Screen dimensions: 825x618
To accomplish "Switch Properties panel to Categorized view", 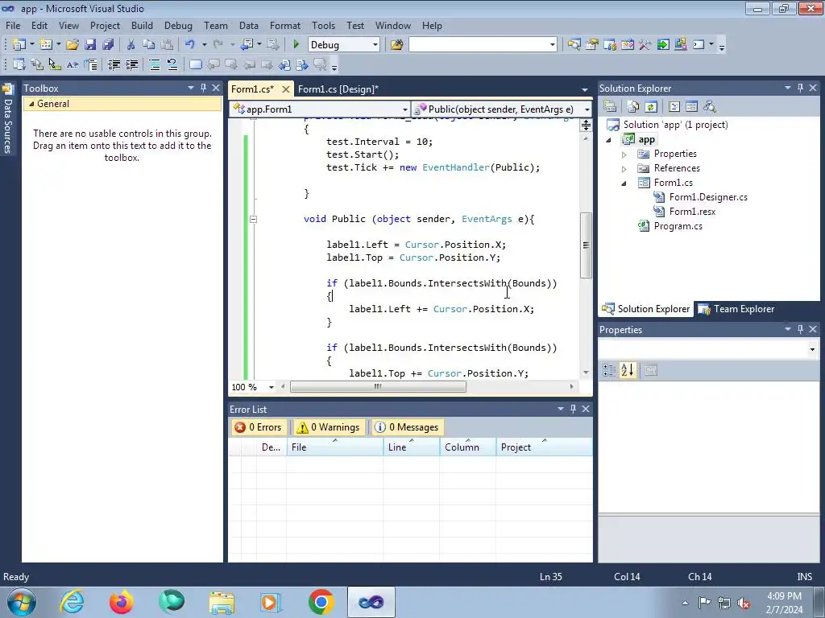I will pos(609,370).
